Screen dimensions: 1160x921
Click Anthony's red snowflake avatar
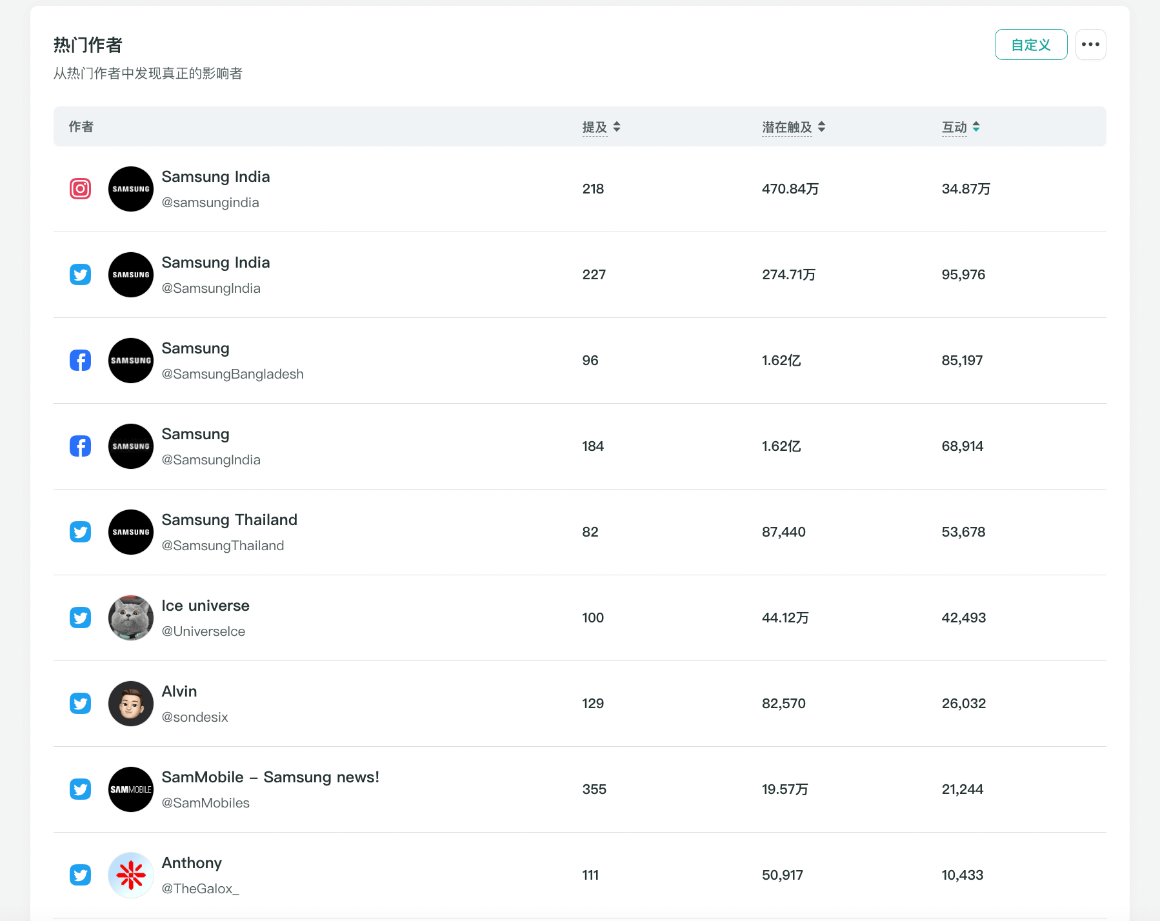[131, 875]
